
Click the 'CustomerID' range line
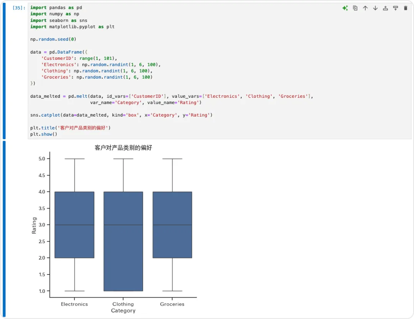pos(79,58)
